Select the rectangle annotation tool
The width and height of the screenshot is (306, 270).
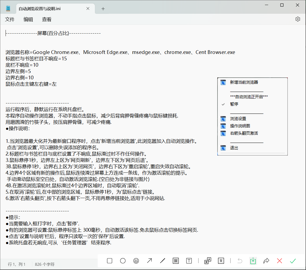[x=110, y=261]
